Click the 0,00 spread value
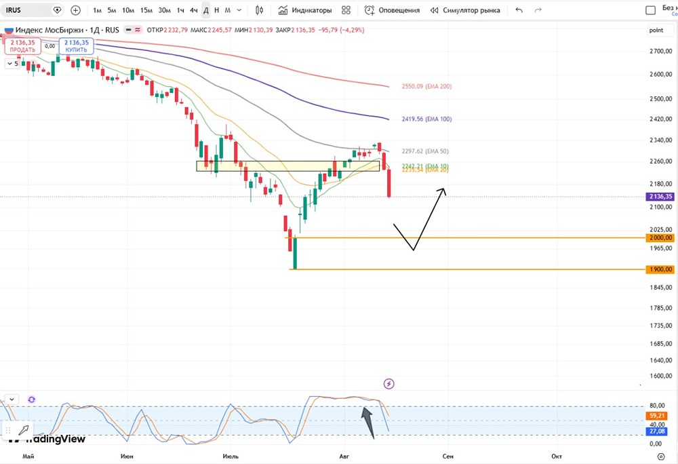 click(x=49, y=46)
